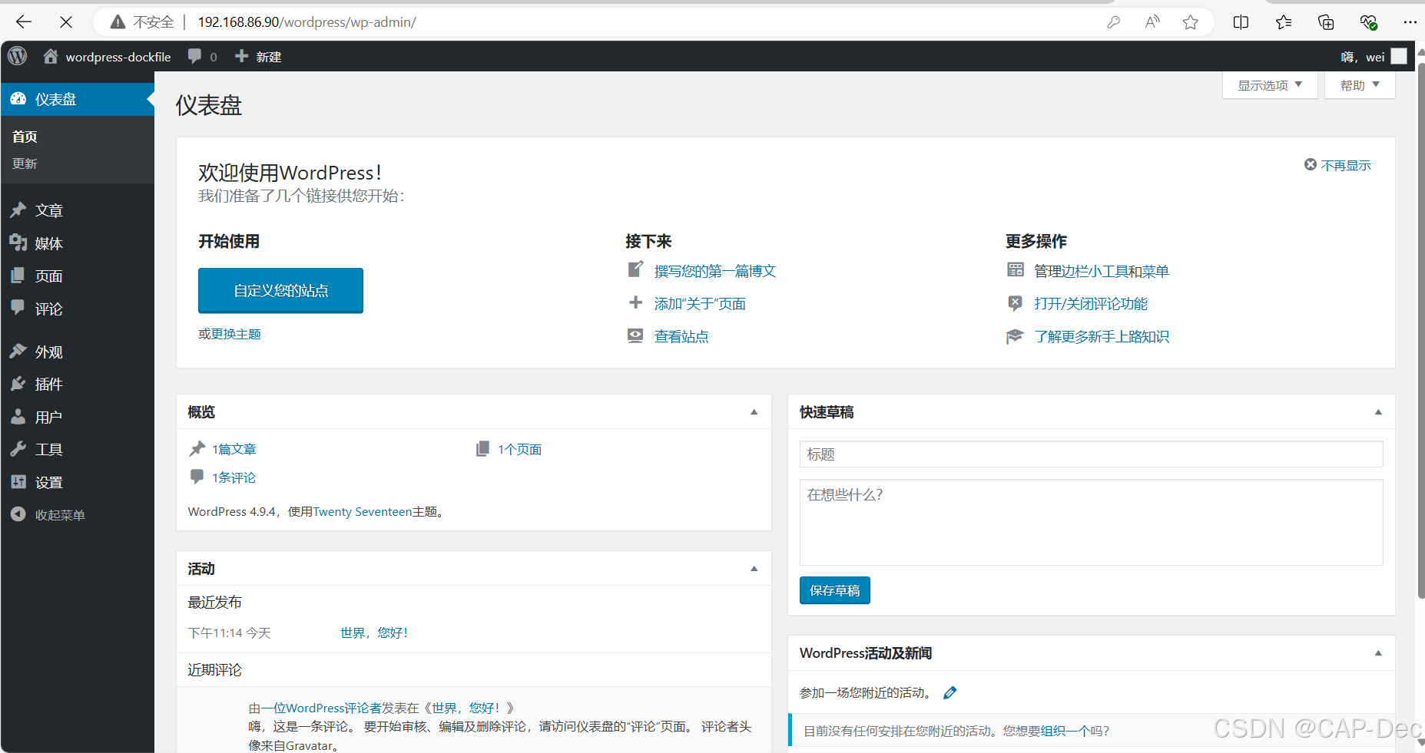
Task: Stop page loading with X icon
Action: point(66,22)
